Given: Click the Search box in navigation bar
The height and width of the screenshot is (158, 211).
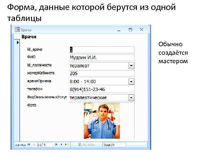Looking at the screenshot, I should point(114,145).
